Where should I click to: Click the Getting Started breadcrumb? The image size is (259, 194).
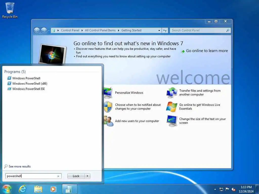131,30
